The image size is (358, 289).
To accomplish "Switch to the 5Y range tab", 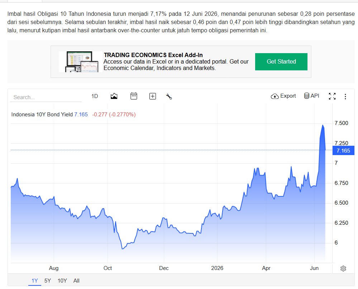I will [48, 280].
